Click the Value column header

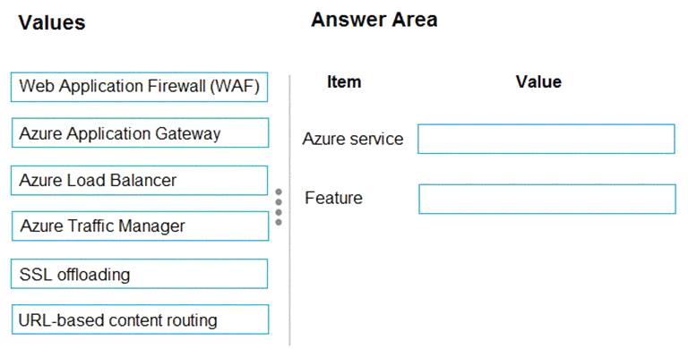point(538,81)
